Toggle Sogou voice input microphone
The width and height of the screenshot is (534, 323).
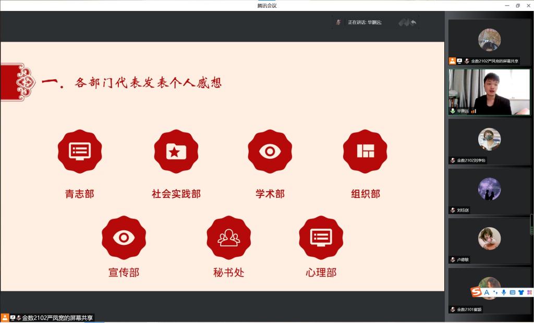(504, 293)
